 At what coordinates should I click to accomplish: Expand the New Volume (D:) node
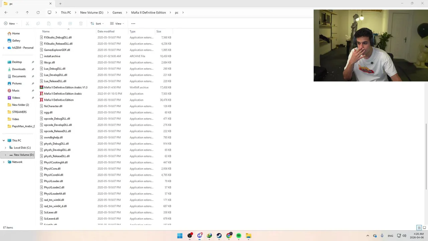coord(5,155)
